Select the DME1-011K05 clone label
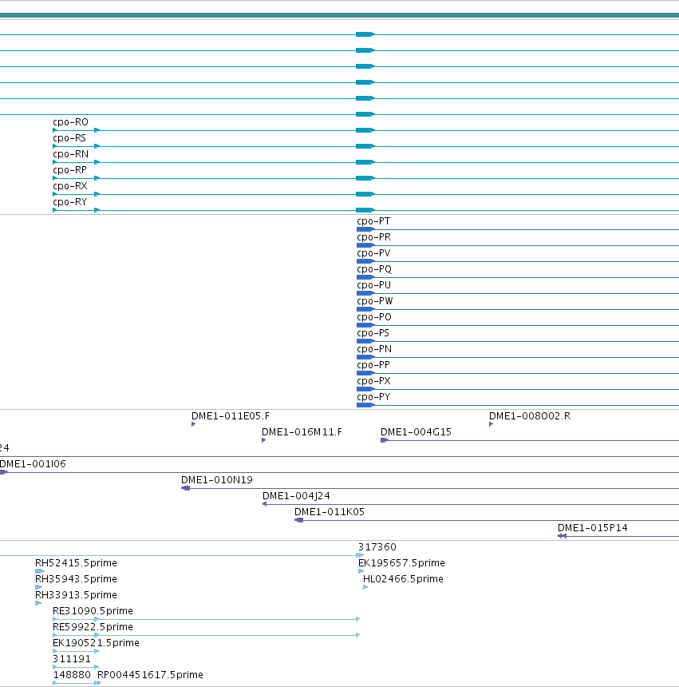Image resolution: width=679 pixels, height=687 pixels. pyautogui.click(x=330, y=512)
